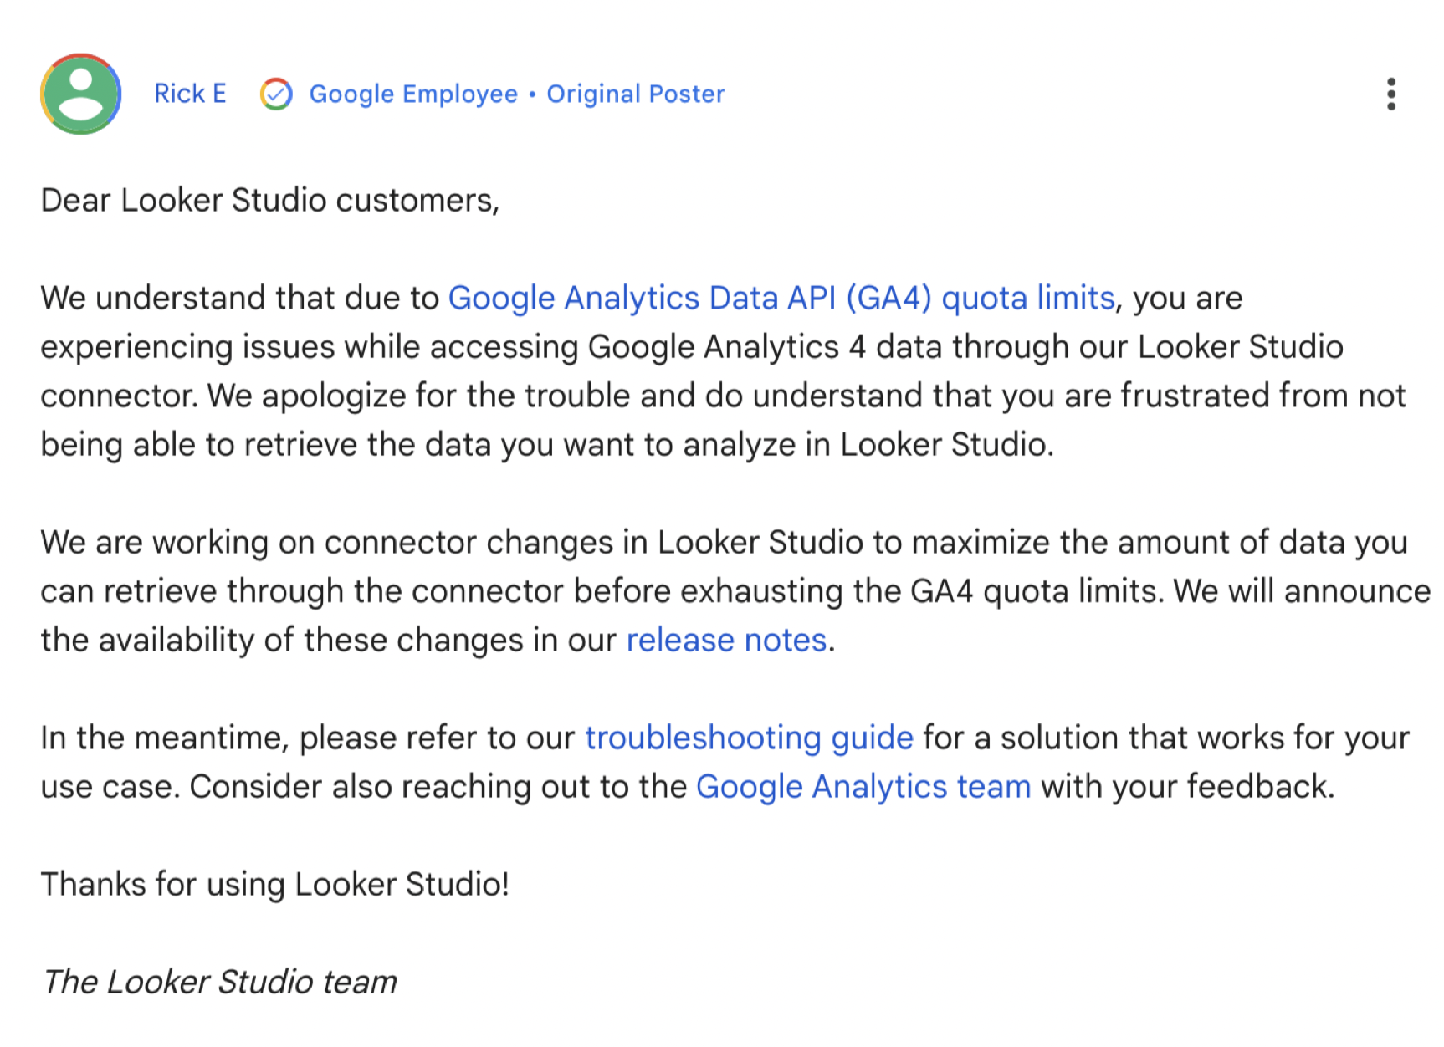Open the three-dot more options menu
The height and width of the screenshot is (1047, 1444).
1391,94
